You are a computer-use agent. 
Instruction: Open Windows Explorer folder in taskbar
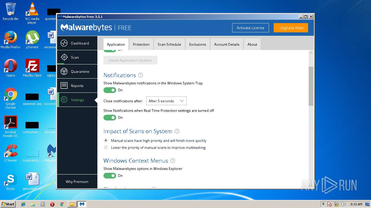click(33, 204)
